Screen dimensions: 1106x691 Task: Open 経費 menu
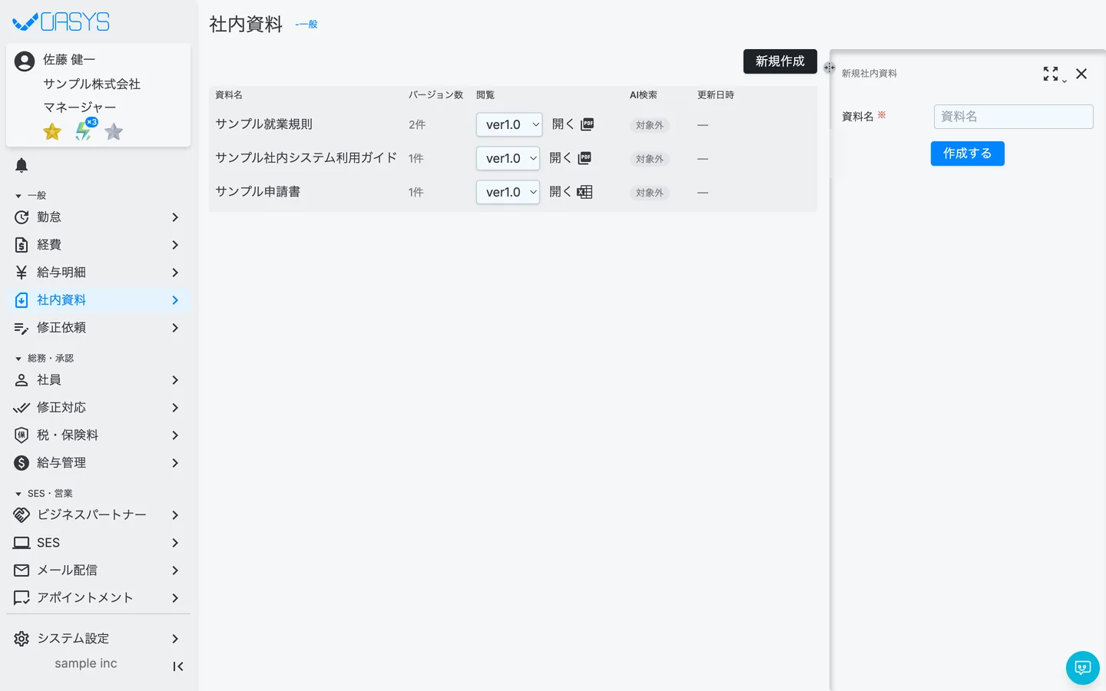click(x=98, y=245)
